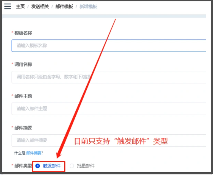Go to 主页 in the breadcrumb
The width and height of the screenshot is (213, 175).
(x=20, y=6)
